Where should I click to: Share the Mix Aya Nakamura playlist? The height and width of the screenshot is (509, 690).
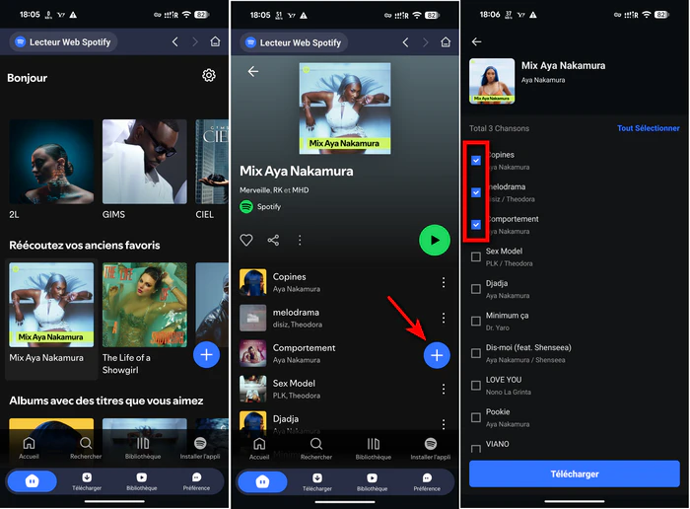click(x=273, y=240)
